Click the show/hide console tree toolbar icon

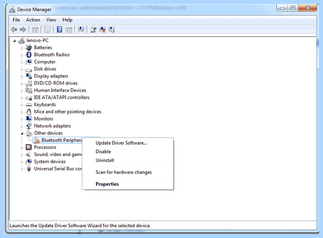[x=35, y=30]
